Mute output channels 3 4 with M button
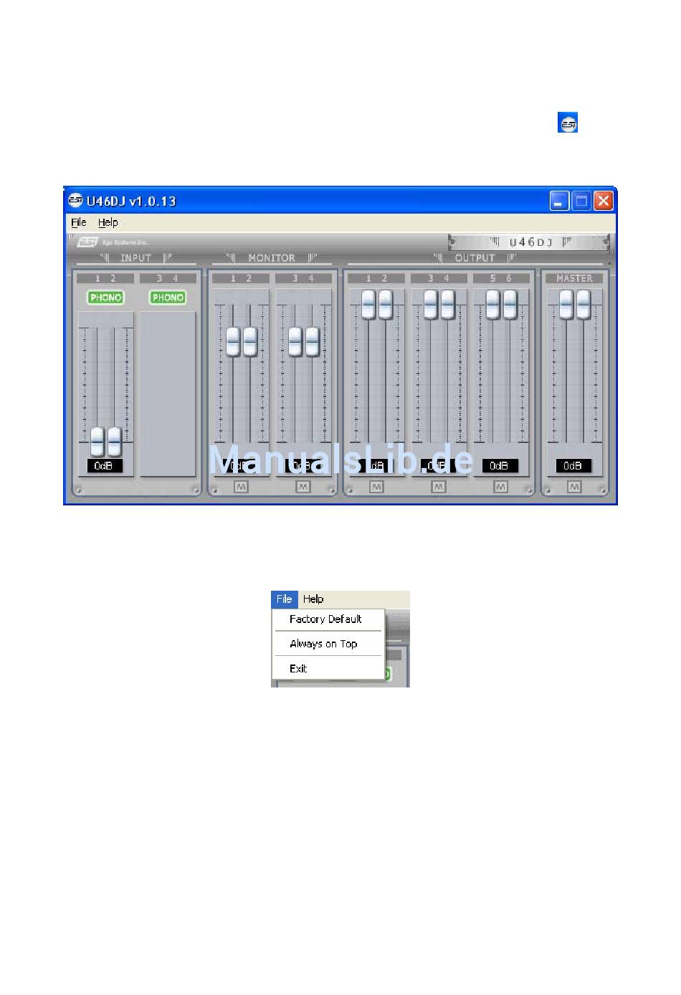 pos(439,487)
